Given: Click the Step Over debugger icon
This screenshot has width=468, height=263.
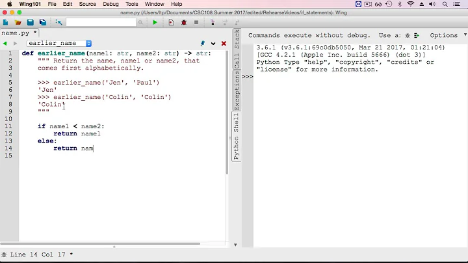Looking at the screenshot, I should click(225, 22).
